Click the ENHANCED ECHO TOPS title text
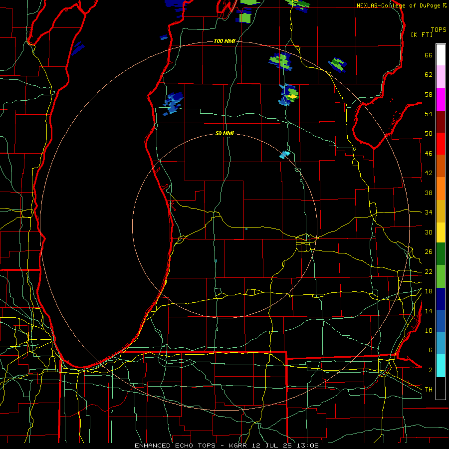This screenshot has height=449, width=449. pyautogui.click(x=175, y=446)
